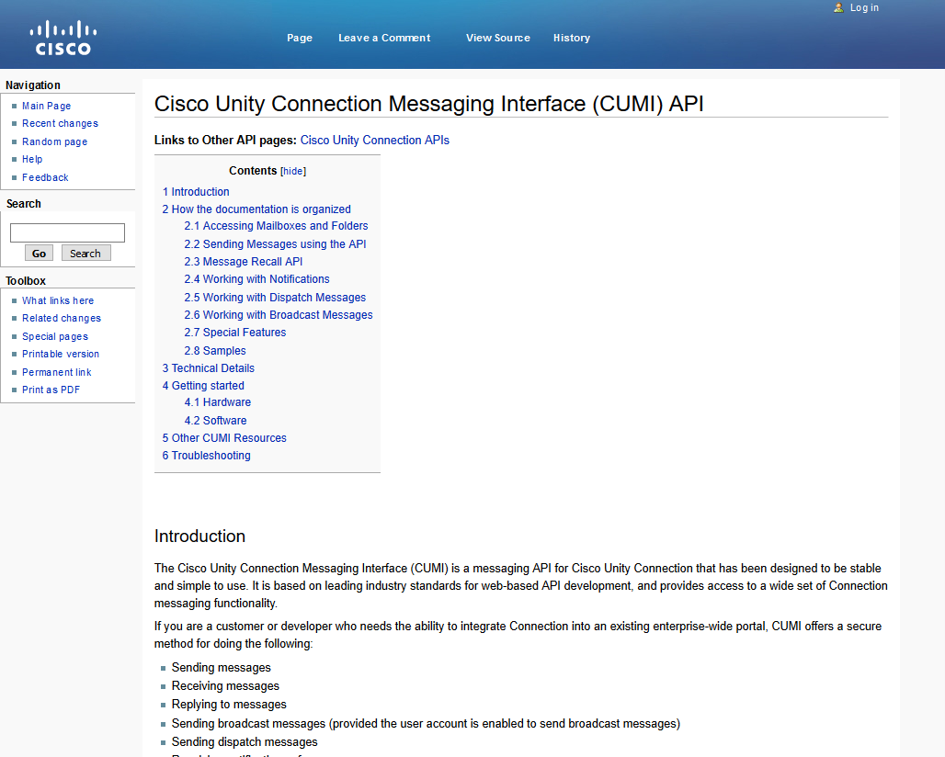Click the 'Sending dispatch messages' bullet item
The width and height of the screenshot is (945, 757).
pos(245,742)
